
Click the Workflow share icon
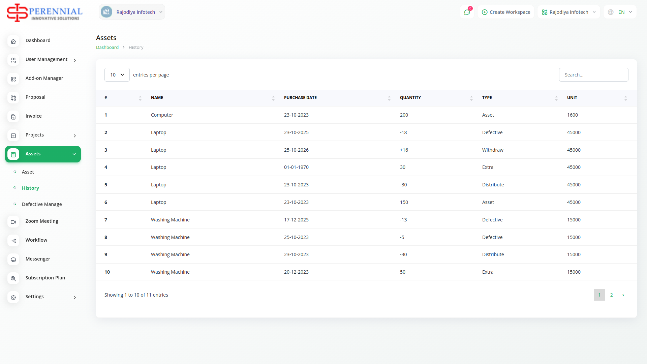[13, 241]
